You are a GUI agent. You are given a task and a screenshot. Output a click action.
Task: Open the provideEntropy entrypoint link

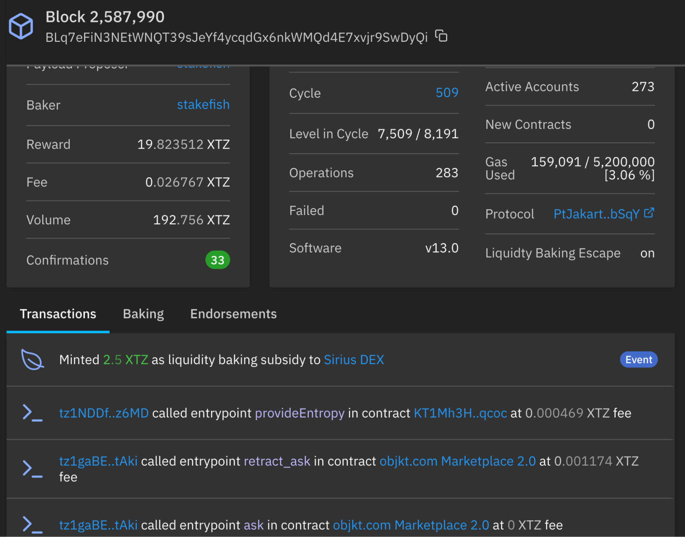click(299, 413)
